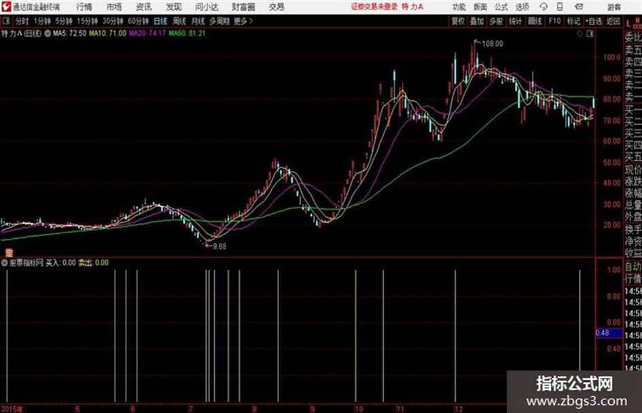
Task: Click the 买入: 0.00 indicator value
Action: (x=60, y=263)
